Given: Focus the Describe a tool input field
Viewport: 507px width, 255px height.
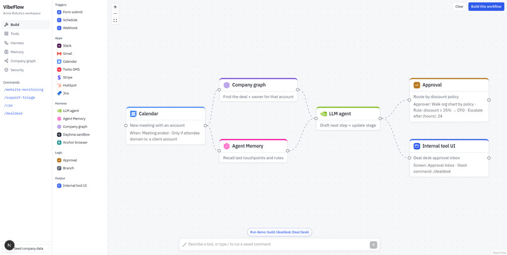Looking at the screenshot, I should pyautogui.click(x=278, y=244).
